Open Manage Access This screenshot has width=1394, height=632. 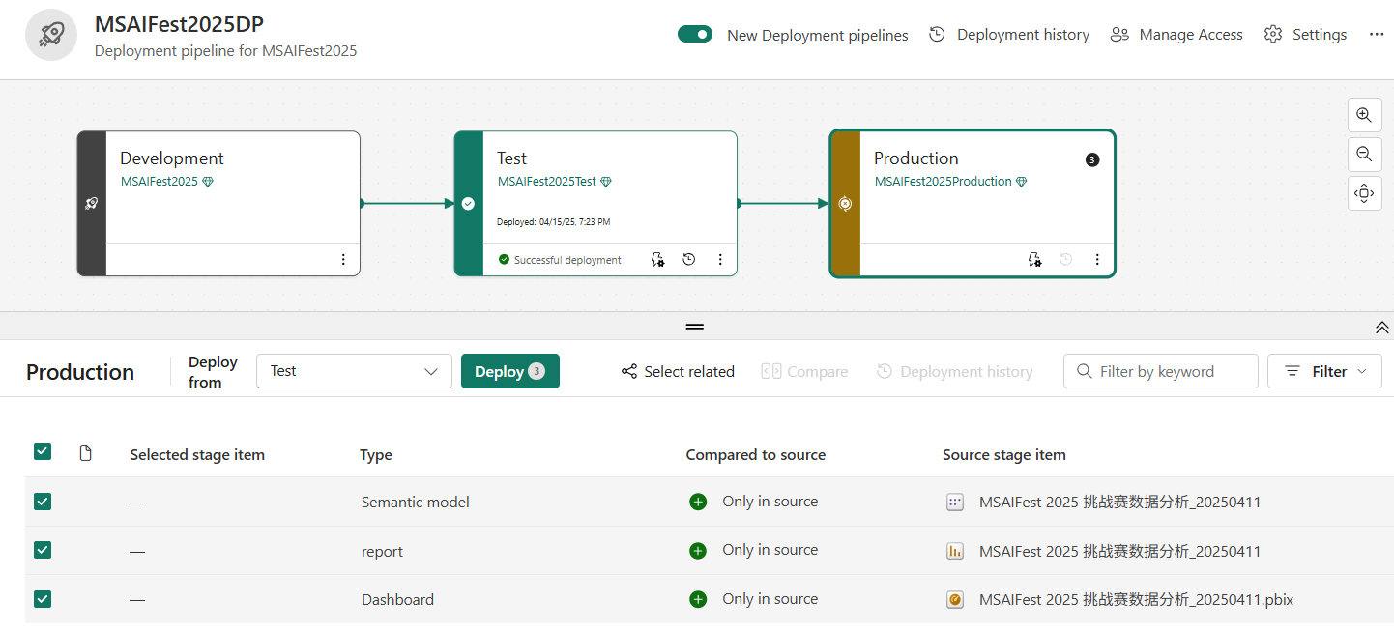click(1176, 35)
